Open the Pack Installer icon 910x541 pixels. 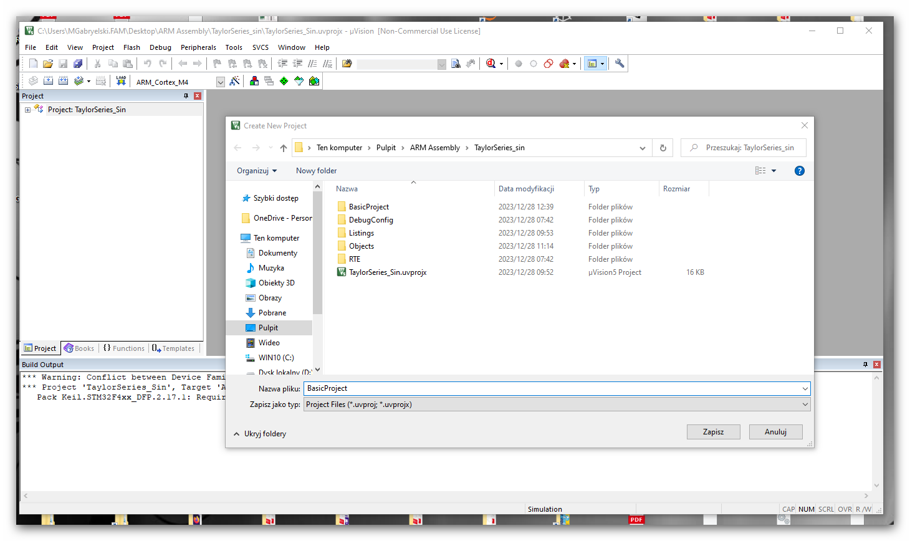coord(314,81)
